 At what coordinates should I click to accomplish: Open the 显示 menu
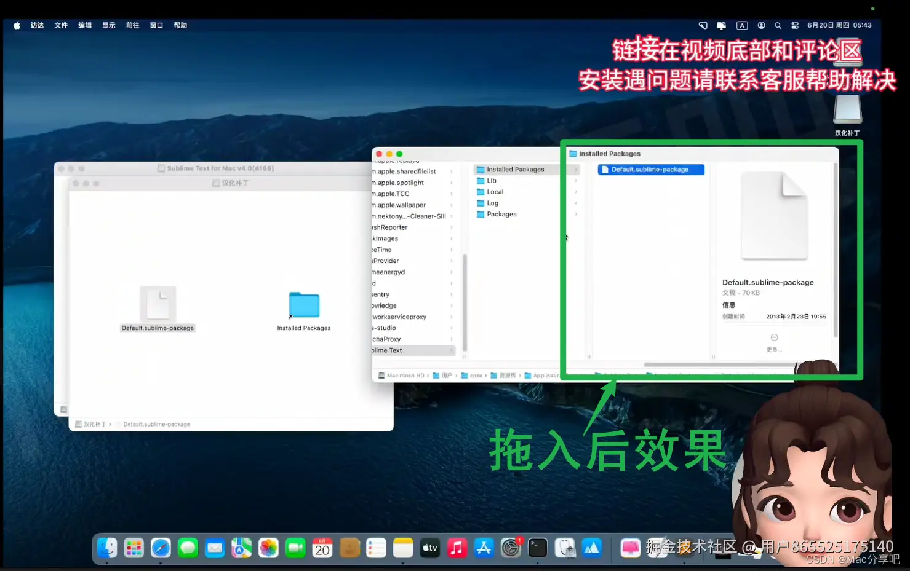click(x=109, y=25)
